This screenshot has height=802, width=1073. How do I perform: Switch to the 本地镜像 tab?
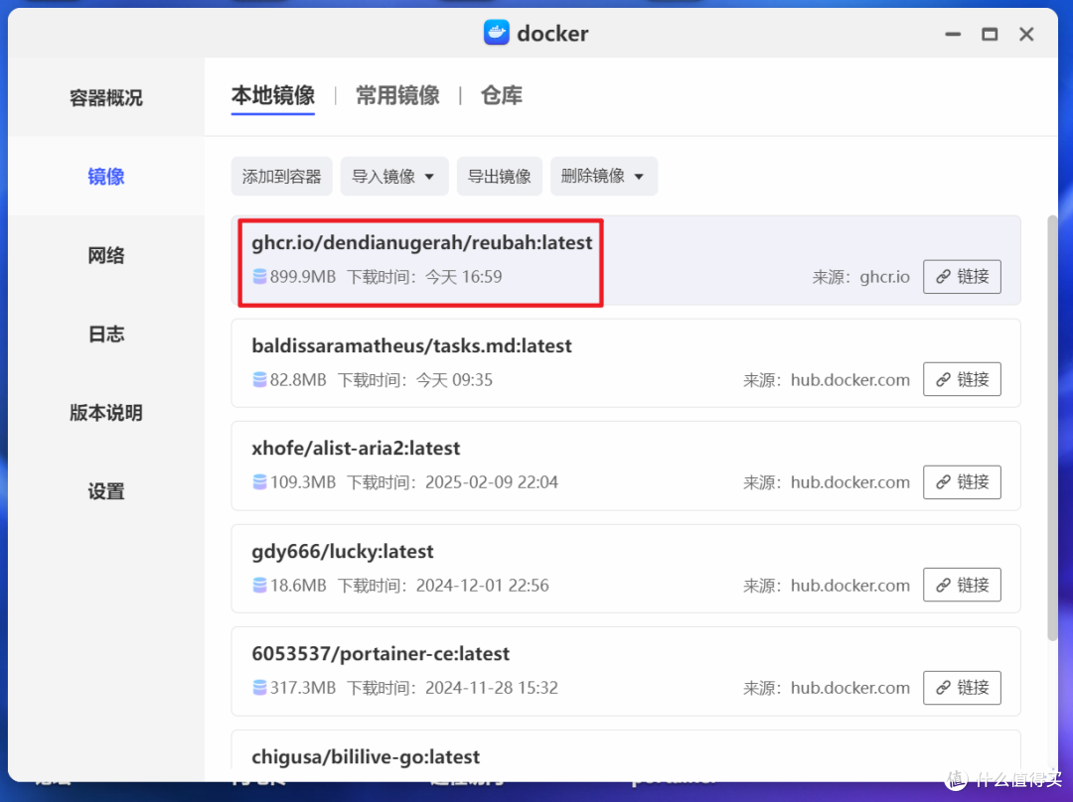click(x=273, y=95)
